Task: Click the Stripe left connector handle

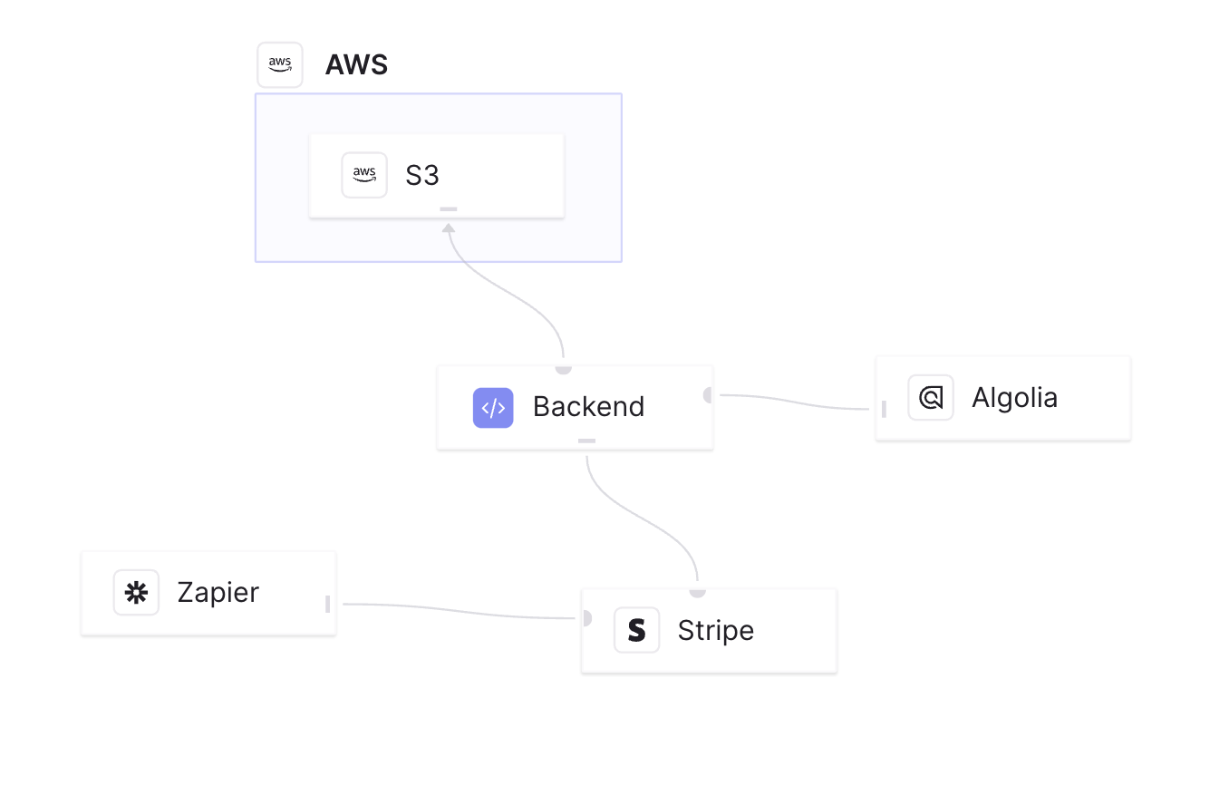Action: click(586, 618)
